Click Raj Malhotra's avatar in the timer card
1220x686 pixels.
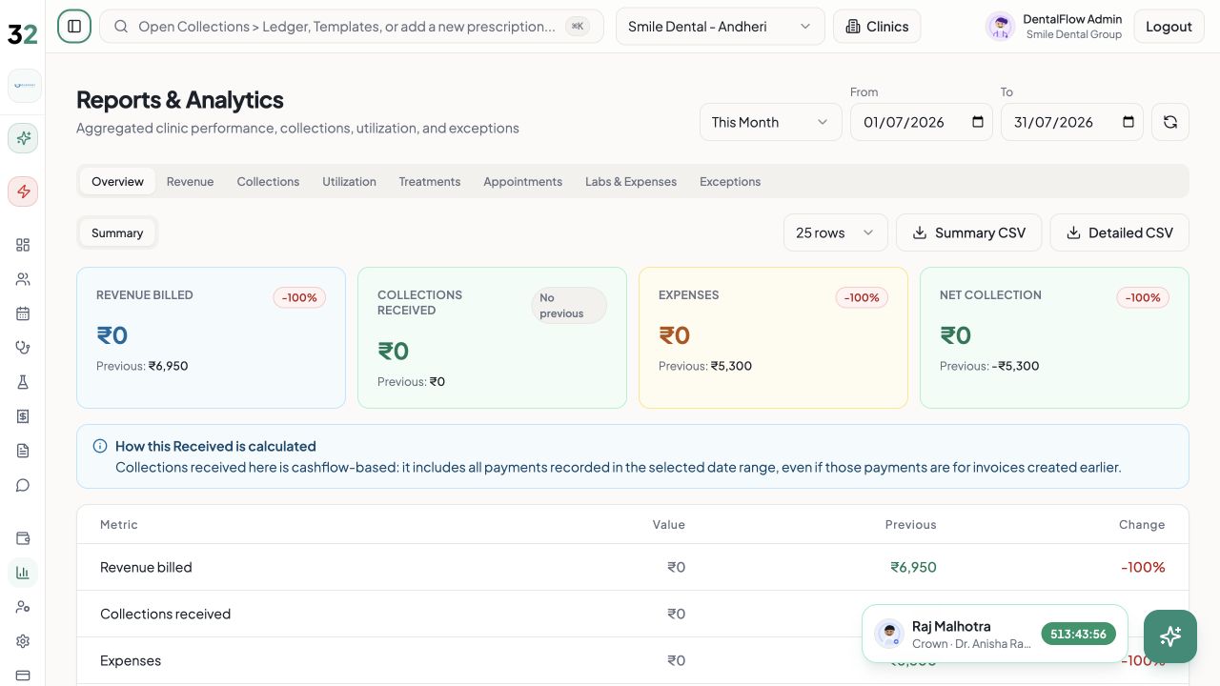tap(889, 634)
